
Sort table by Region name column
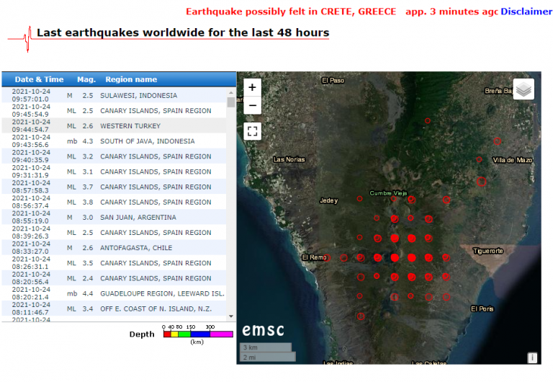click(x=131, y=79)
